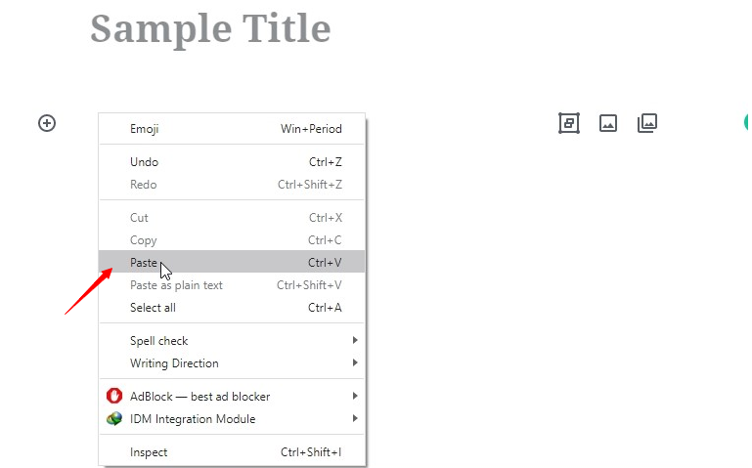Expand the Writing Direction submenu arrow
Screen dimensions: 752x468
(x=355, y=362)
